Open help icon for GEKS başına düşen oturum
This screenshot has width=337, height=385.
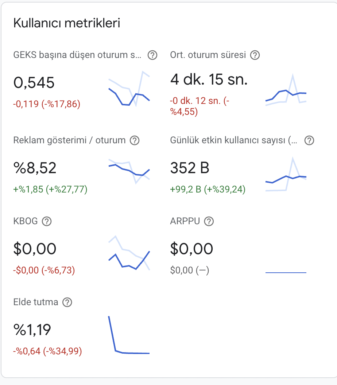[x=152, y=55]
